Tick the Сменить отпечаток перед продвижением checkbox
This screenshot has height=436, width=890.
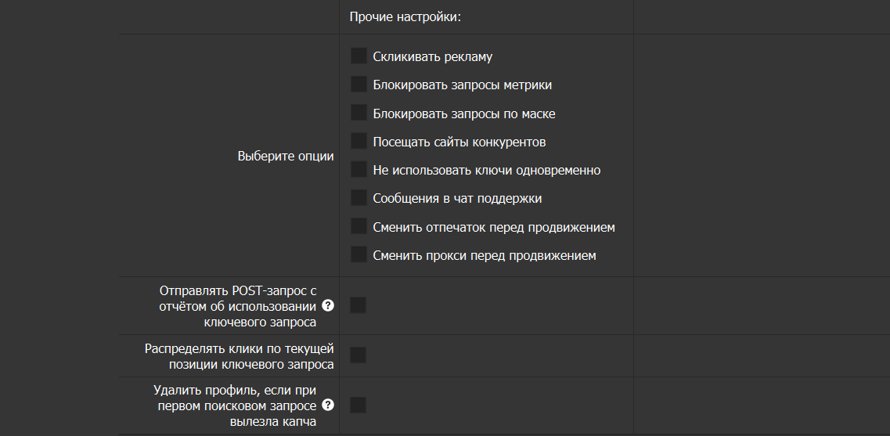(359, 227)
